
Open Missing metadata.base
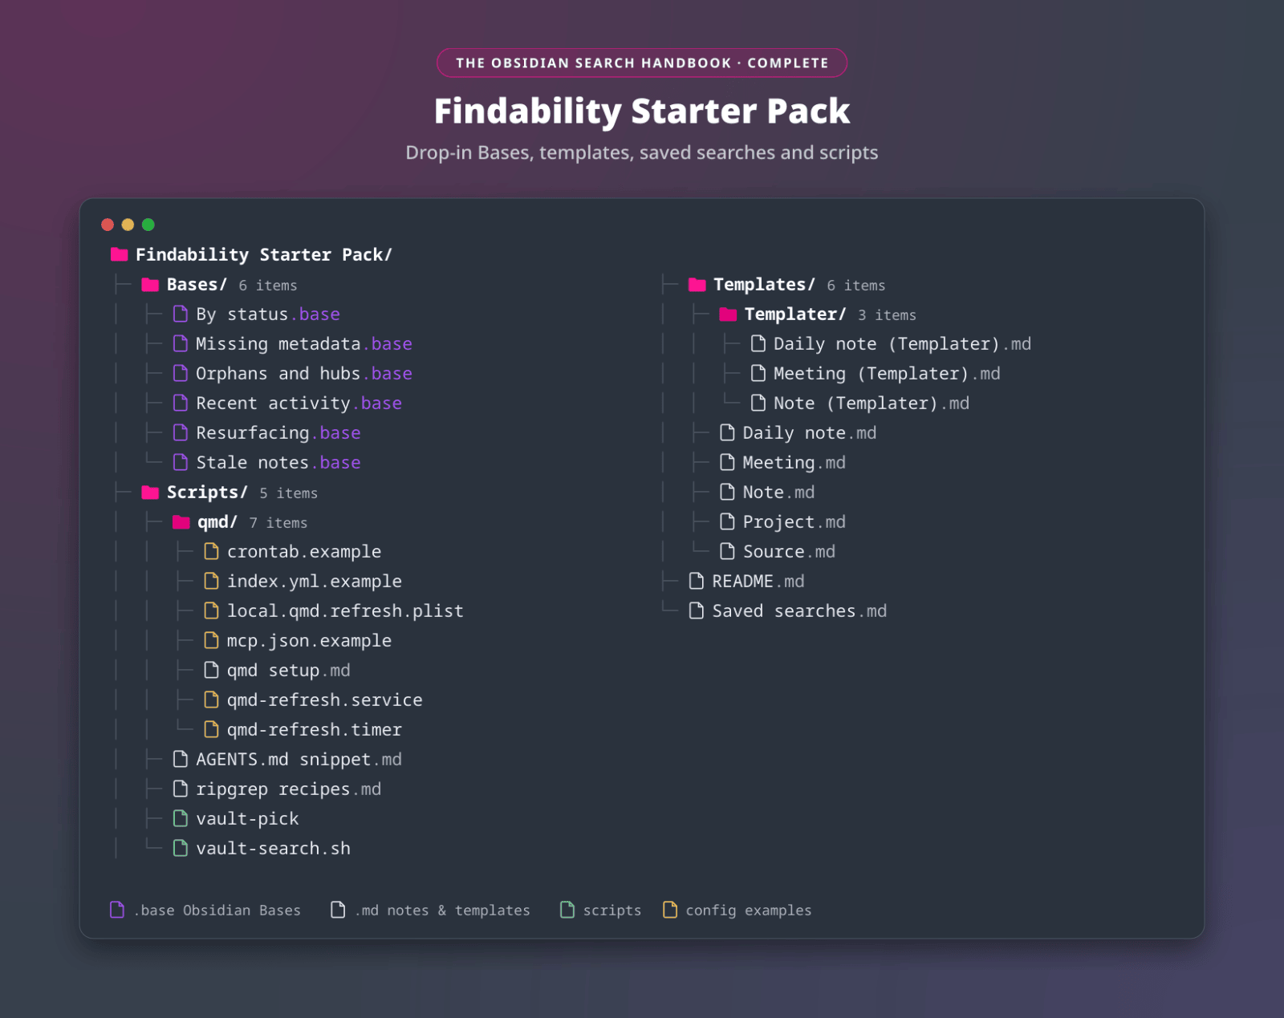coord(304,344)
